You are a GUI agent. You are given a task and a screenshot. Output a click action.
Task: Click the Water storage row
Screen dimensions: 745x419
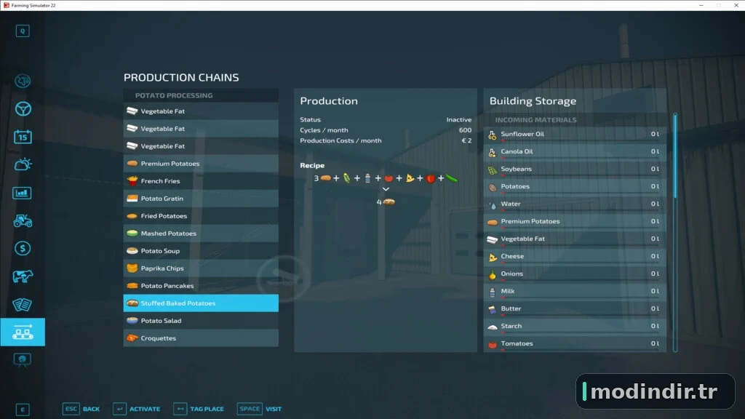click(x=575, y=204)
